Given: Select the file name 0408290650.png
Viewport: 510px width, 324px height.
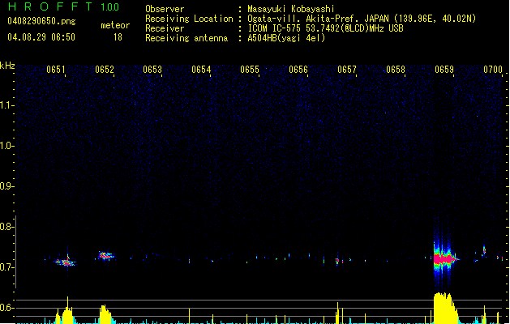Looking at the screenshot, I should (41, 21).
